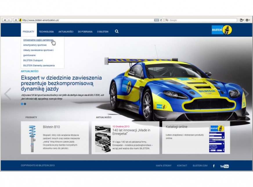Select BILSTEIN Elementy zawieszenia entry
This screenshot has height=187, width=253.
click(39, 65)
